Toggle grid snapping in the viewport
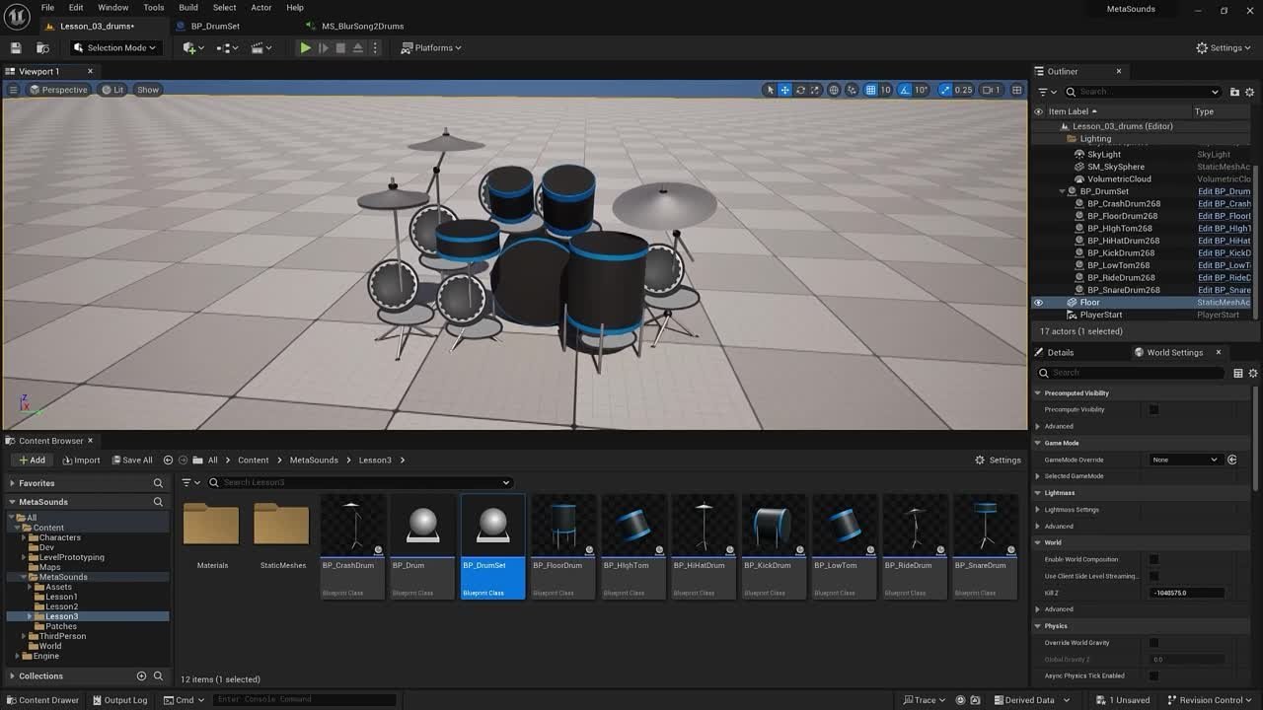 (x=870, y=90)
